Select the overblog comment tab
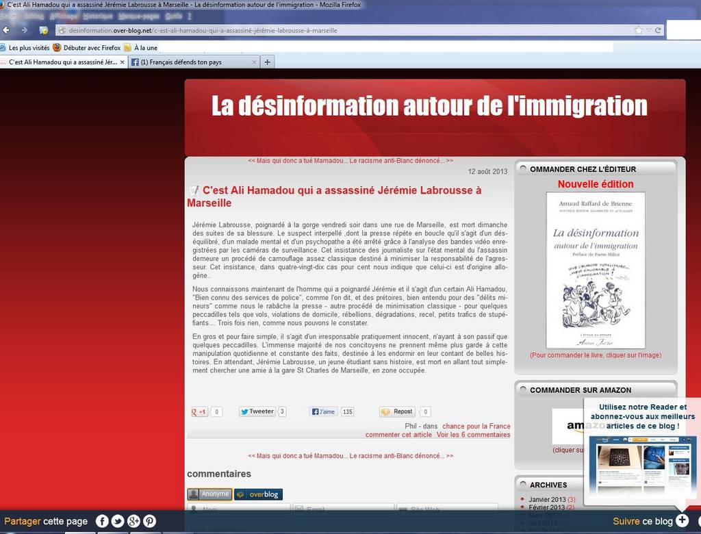This screenshot has height=534, width=701. (x=258, y=494)
